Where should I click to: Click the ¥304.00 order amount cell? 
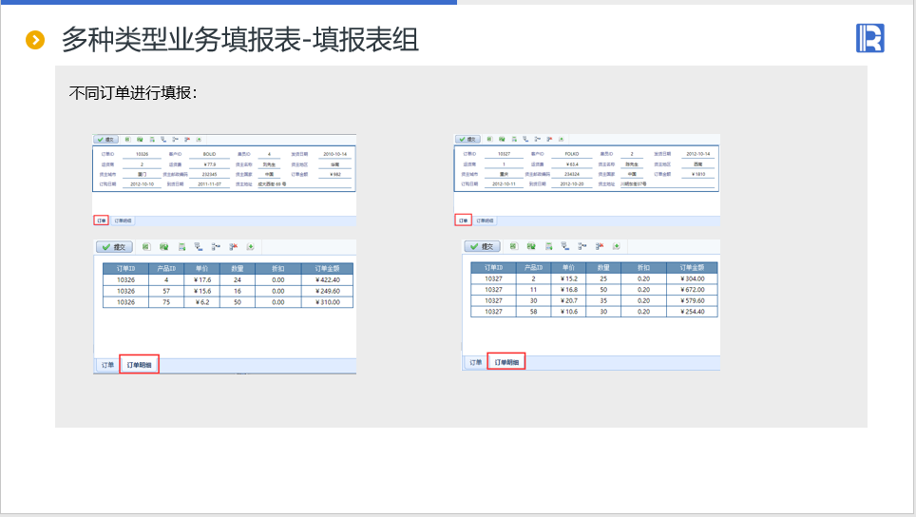(x=693, y=278)
